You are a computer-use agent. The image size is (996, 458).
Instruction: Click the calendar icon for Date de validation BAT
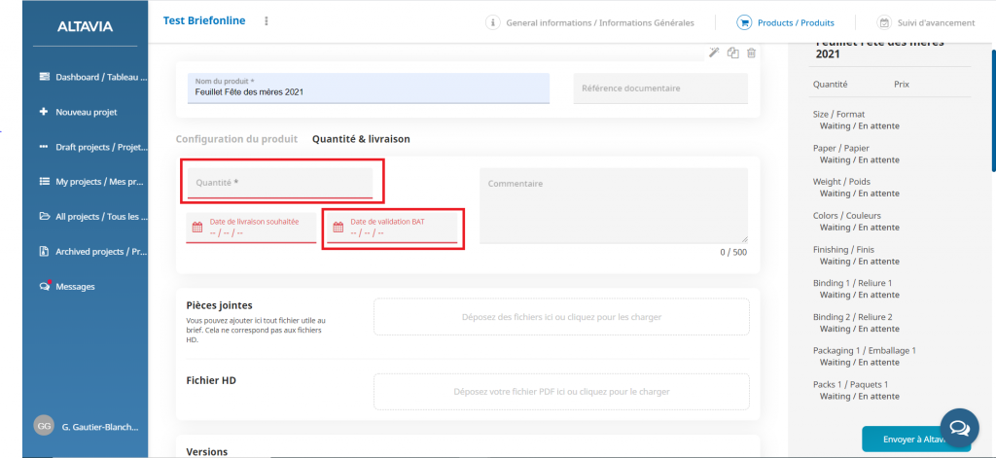[x=338, y=228]
